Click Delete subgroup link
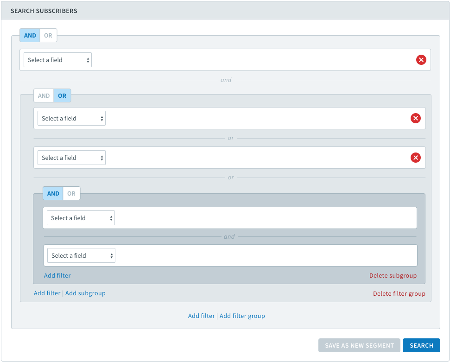450x362 pixels. (393, 276)
